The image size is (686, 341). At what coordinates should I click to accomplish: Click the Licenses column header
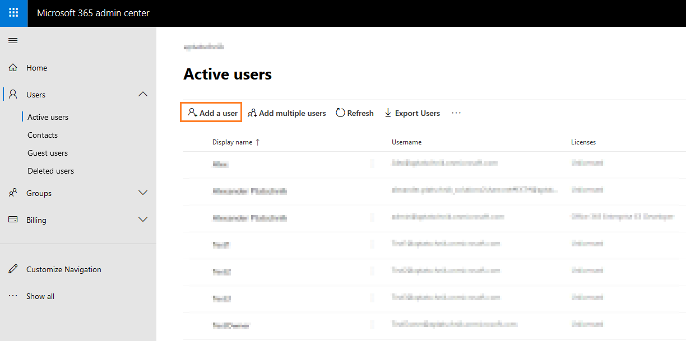pos(583,142)
